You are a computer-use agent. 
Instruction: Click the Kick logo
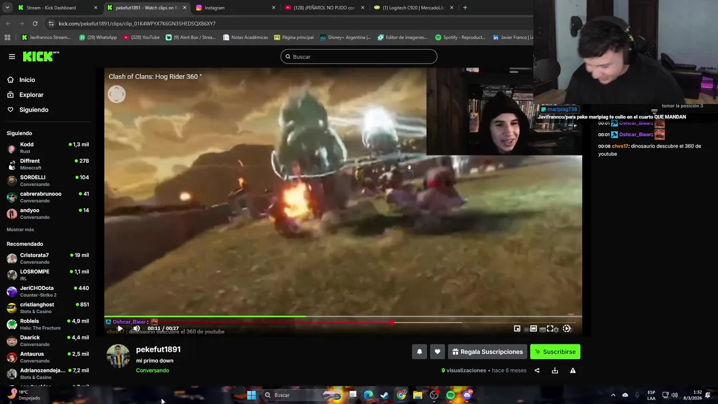40,56
